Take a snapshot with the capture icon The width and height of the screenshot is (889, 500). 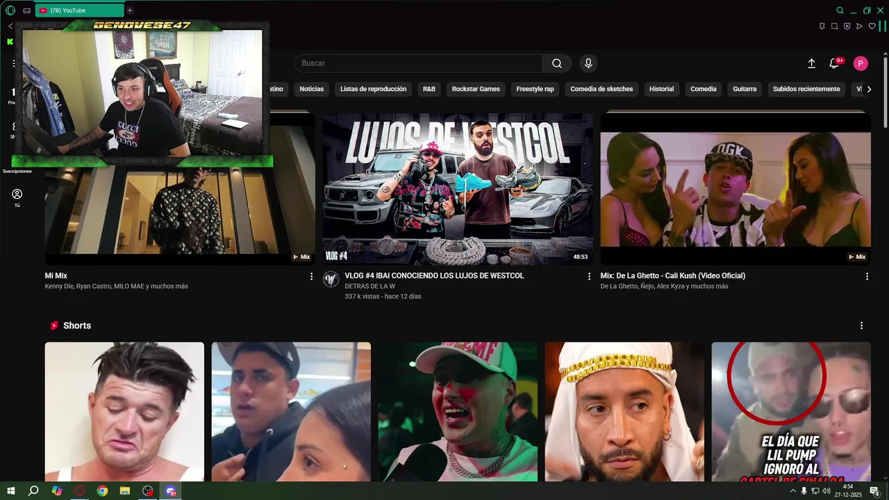point(834,26)
